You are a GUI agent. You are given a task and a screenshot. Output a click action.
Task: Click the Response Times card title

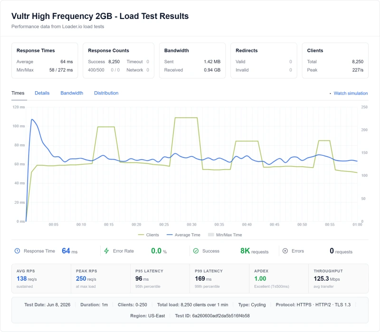[x=36, y=50]
